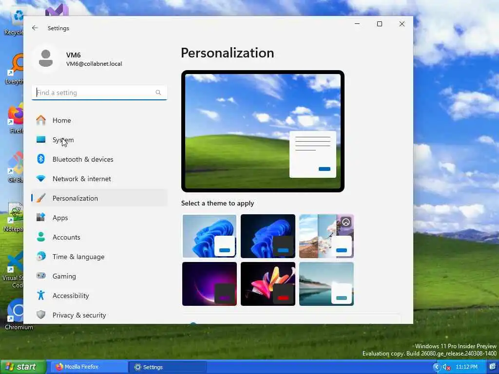Click the Accounts person icon
The image size is (499, 374).
tap(41, 237)
